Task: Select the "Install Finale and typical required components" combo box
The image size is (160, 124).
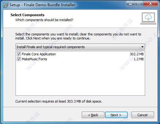Action: pos(80,47)
